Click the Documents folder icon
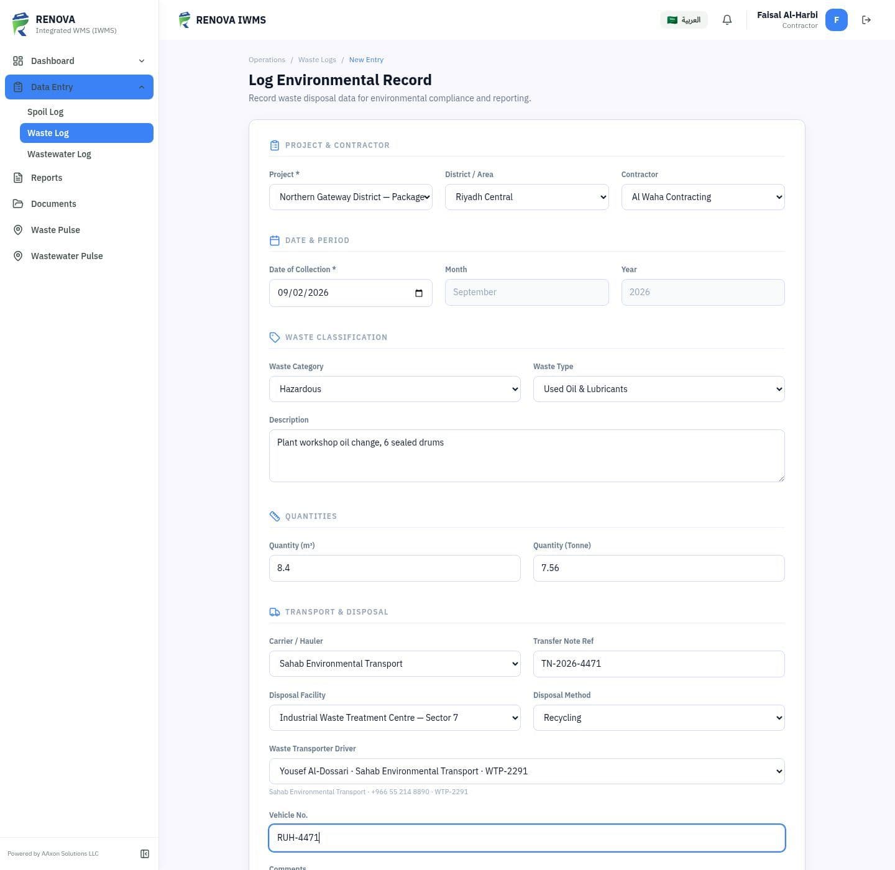The width and height of the screenshot is (895, 870). click(x=18, y=204)
